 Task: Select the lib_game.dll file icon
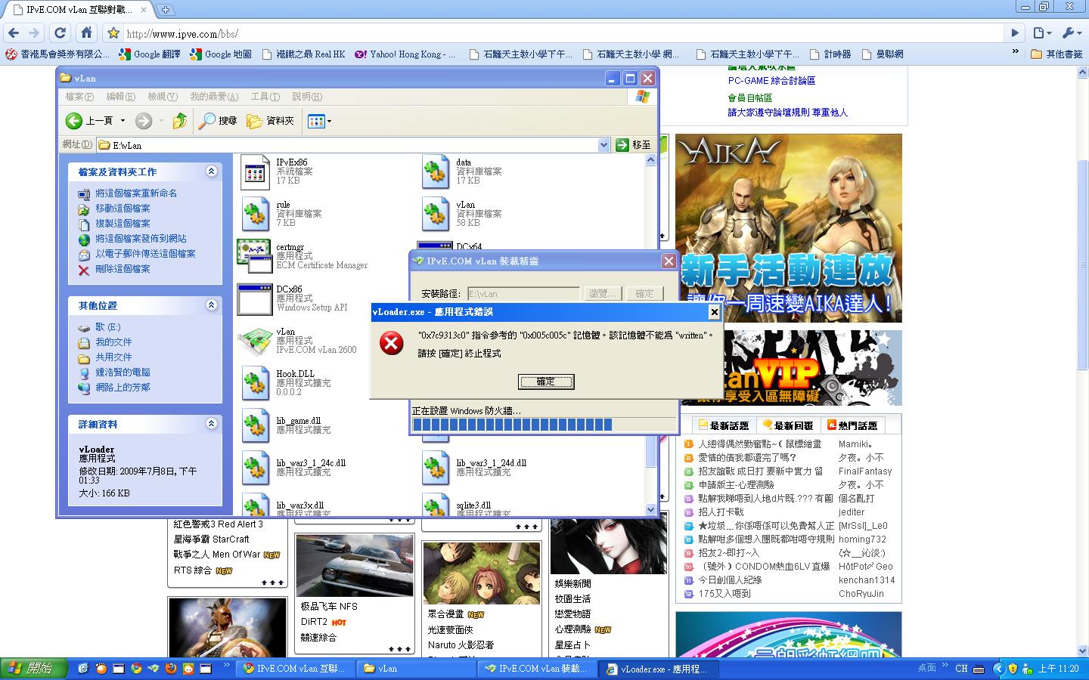pyautogui.click(x=255, y=425)
